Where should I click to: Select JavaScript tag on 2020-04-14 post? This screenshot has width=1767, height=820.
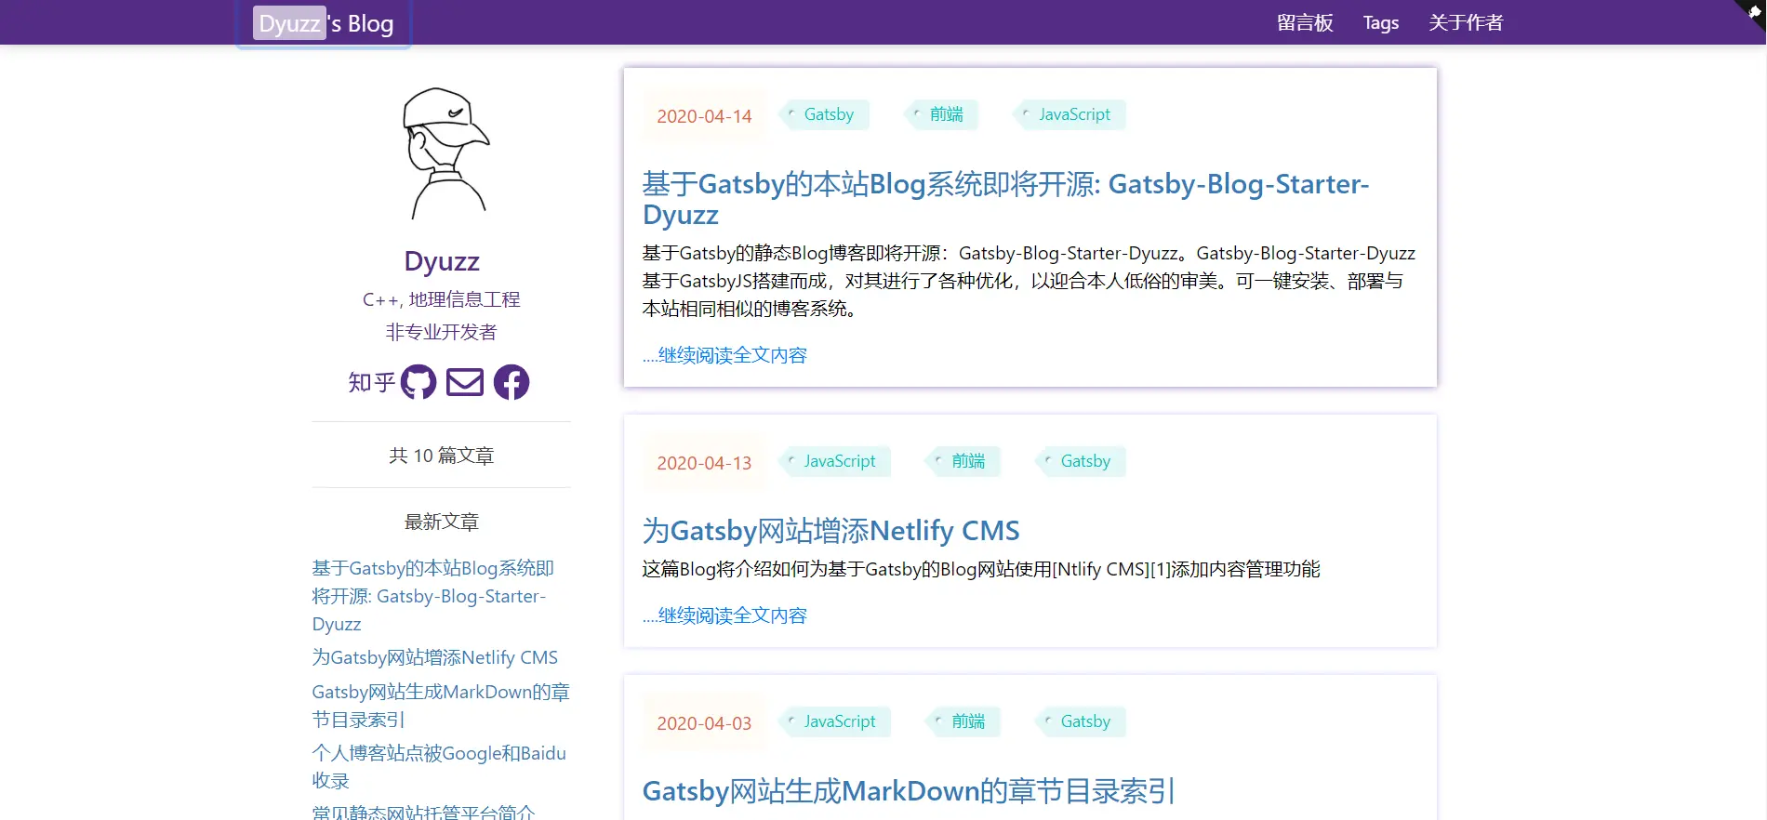click(1069, 114)
